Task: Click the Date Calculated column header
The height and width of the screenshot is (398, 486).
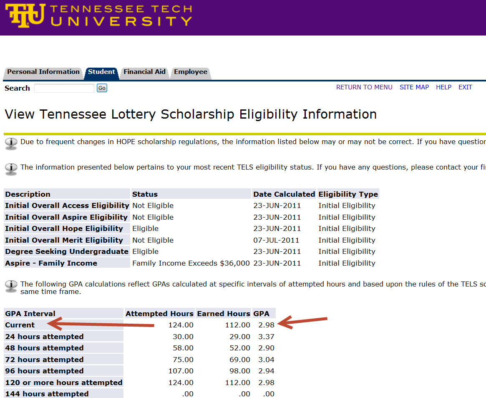Action: 284,194
